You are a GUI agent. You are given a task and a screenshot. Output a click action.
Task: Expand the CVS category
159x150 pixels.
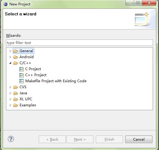coord(10,87)
